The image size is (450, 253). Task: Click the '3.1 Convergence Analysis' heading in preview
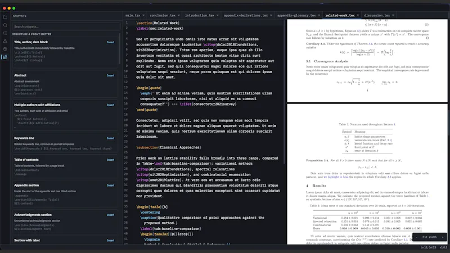(327, 61)
